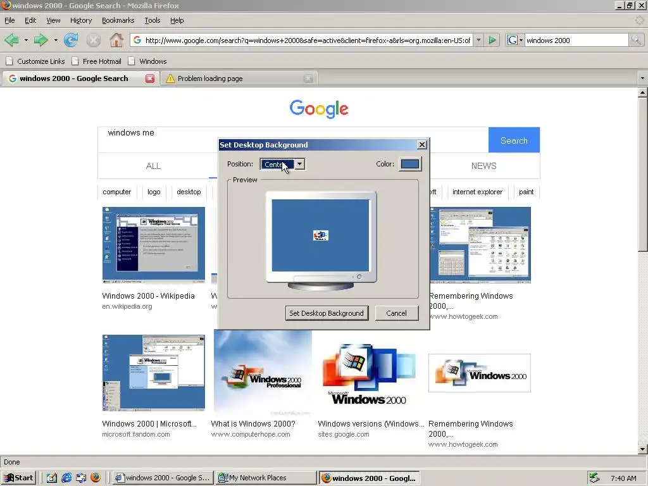Open the Windows bookmark in the toolbar
648x486 pixels.
(147, 61)
